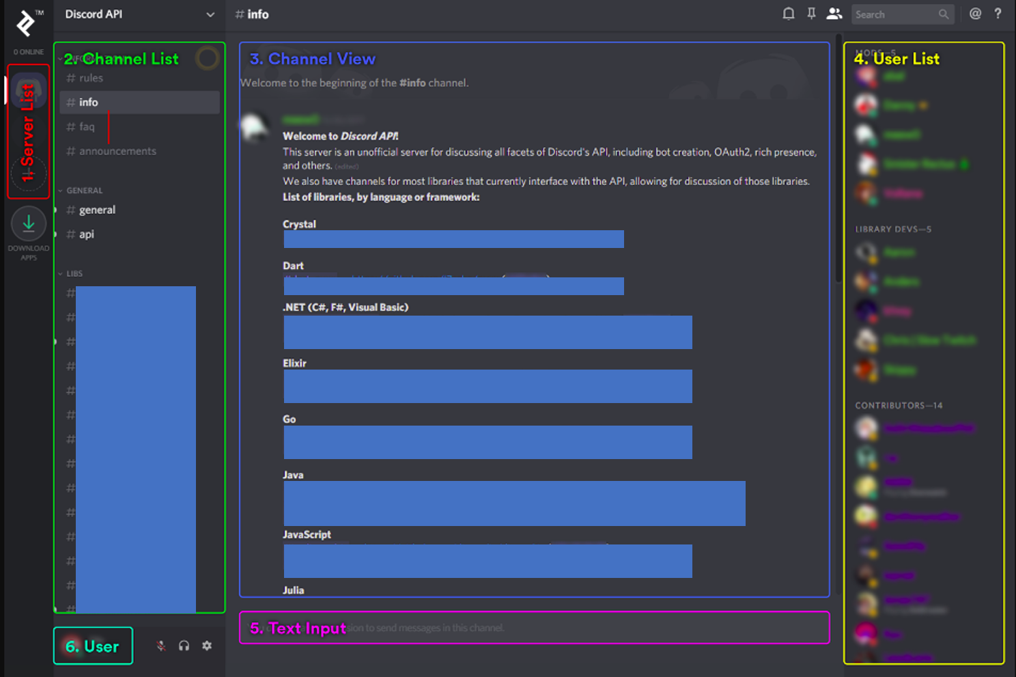The image size is (1016, 677).
Task: Click the help question mark icon
Action: pos(998,14)
